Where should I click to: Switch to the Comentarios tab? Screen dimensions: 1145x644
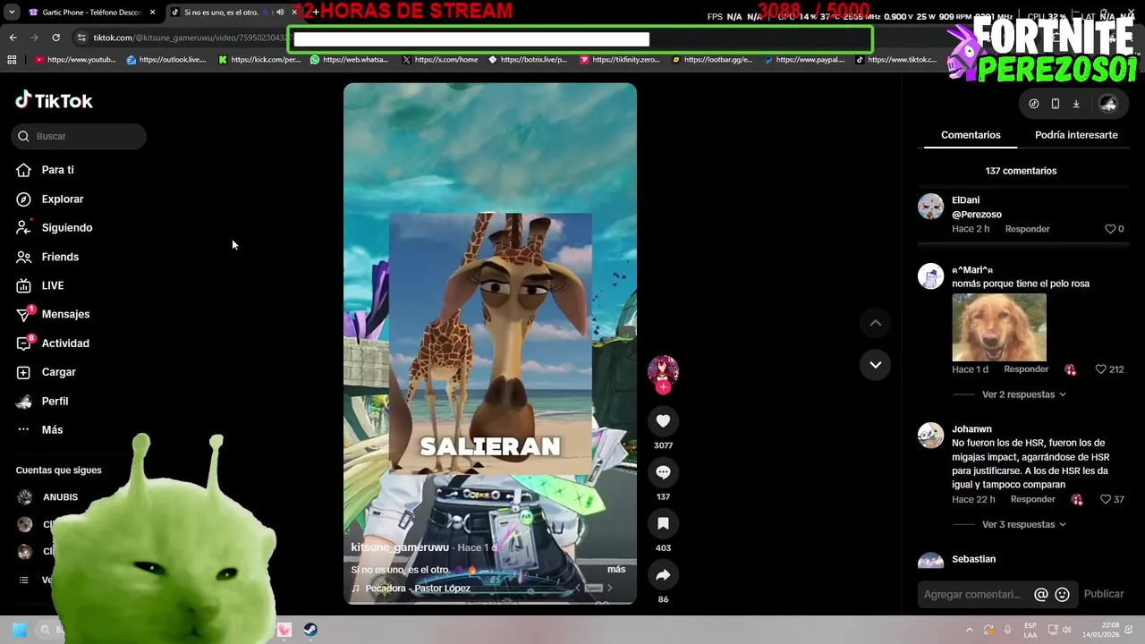[971, 135]
